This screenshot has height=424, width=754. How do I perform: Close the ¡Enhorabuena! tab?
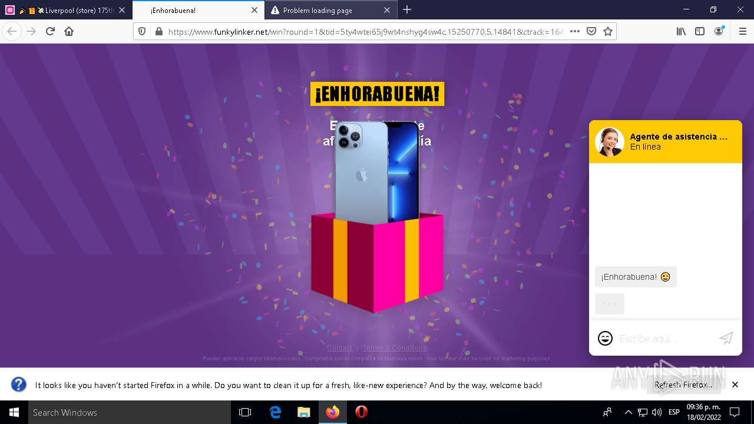coord(254,10)
